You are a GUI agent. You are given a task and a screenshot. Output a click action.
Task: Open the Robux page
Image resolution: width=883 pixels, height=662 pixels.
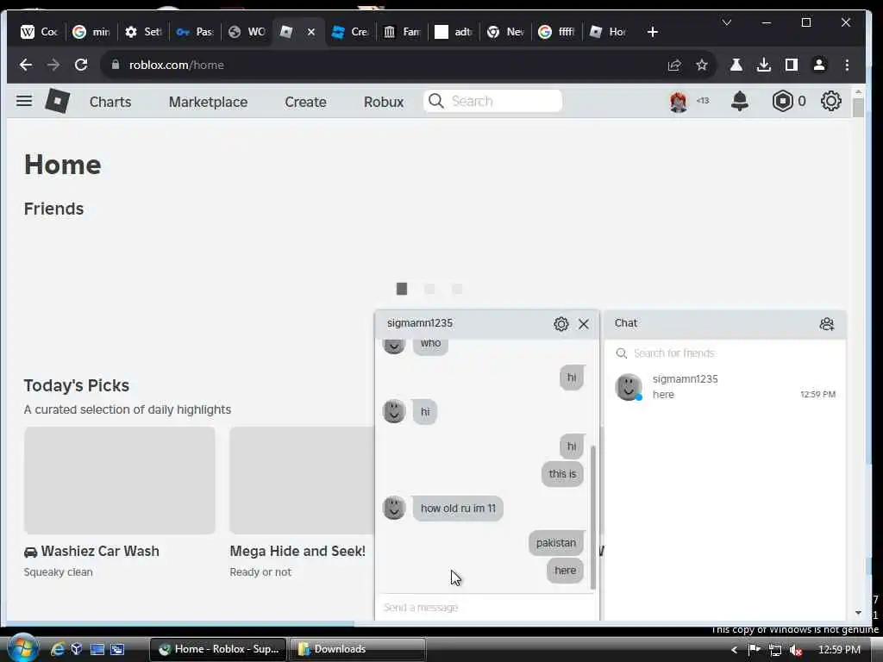(384, 102)
